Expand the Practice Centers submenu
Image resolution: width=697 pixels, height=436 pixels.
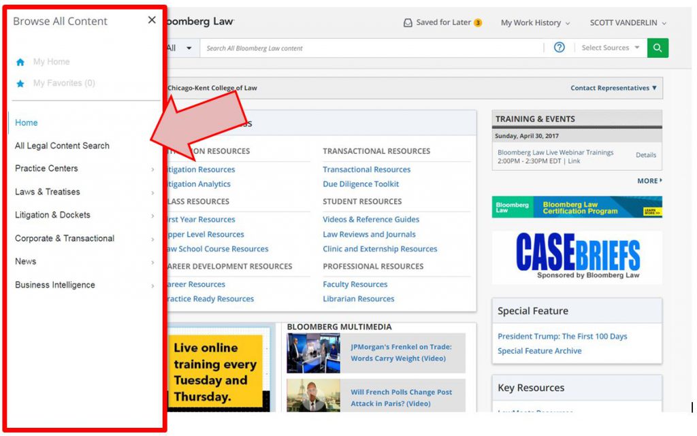click(152, 169)
